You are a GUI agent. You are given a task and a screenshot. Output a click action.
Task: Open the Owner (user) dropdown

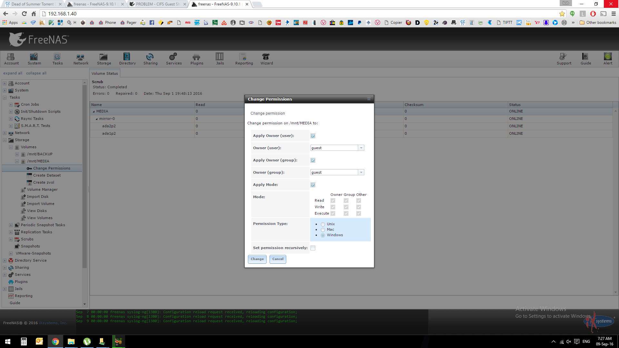pyautogui.click(x=361, y=148)
